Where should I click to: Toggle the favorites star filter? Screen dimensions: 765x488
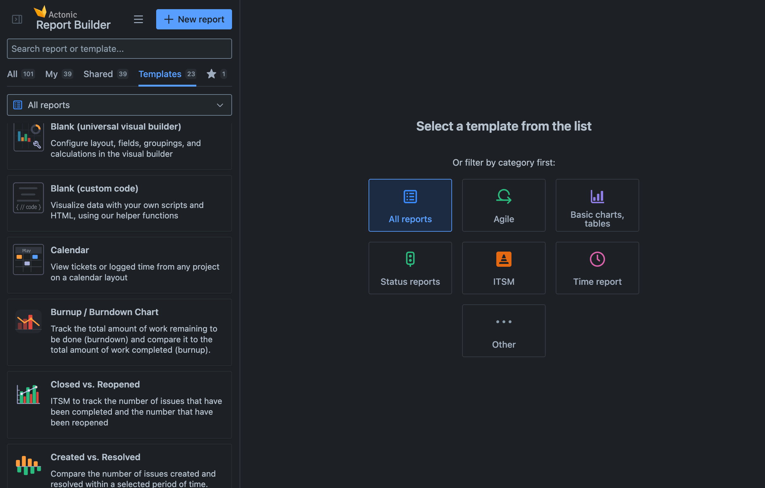(x=211, y=74)
